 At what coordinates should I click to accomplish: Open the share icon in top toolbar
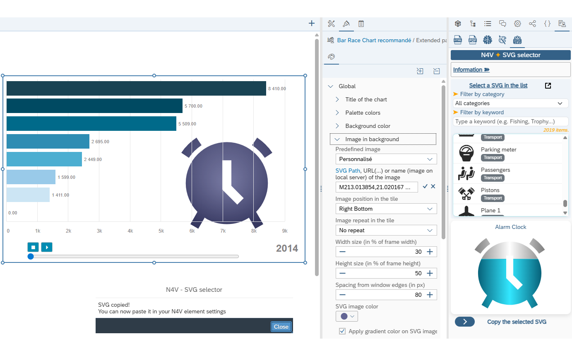point(532,24)
